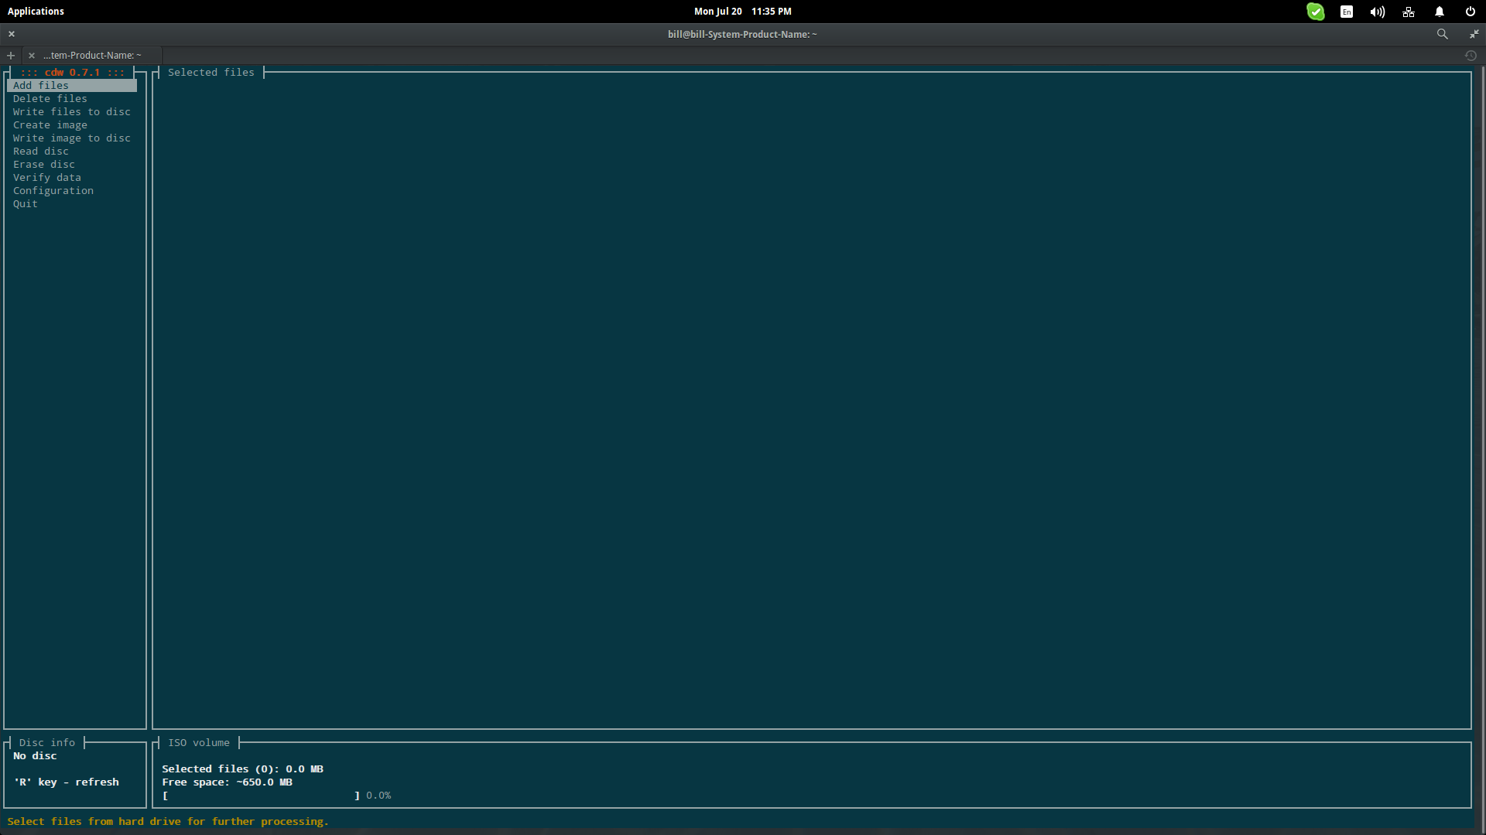1486x835 pixels.
Task: Open the Applications menu
Action: pyautogui.click(x=36, y=12)
